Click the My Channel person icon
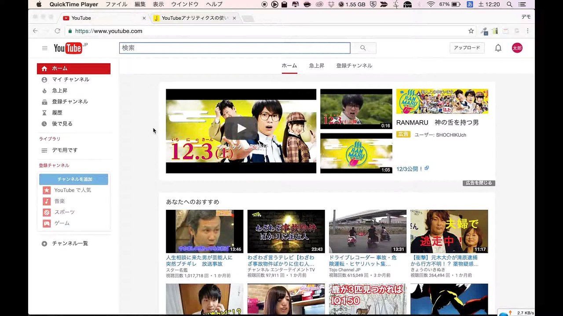This screenshot has height=316, width=563. point(44,79)
